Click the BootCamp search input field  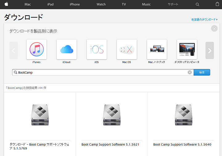[x=103, y=72]
